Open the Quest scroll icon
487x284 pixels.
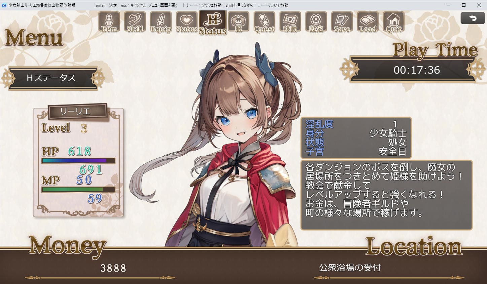(265, 22)
